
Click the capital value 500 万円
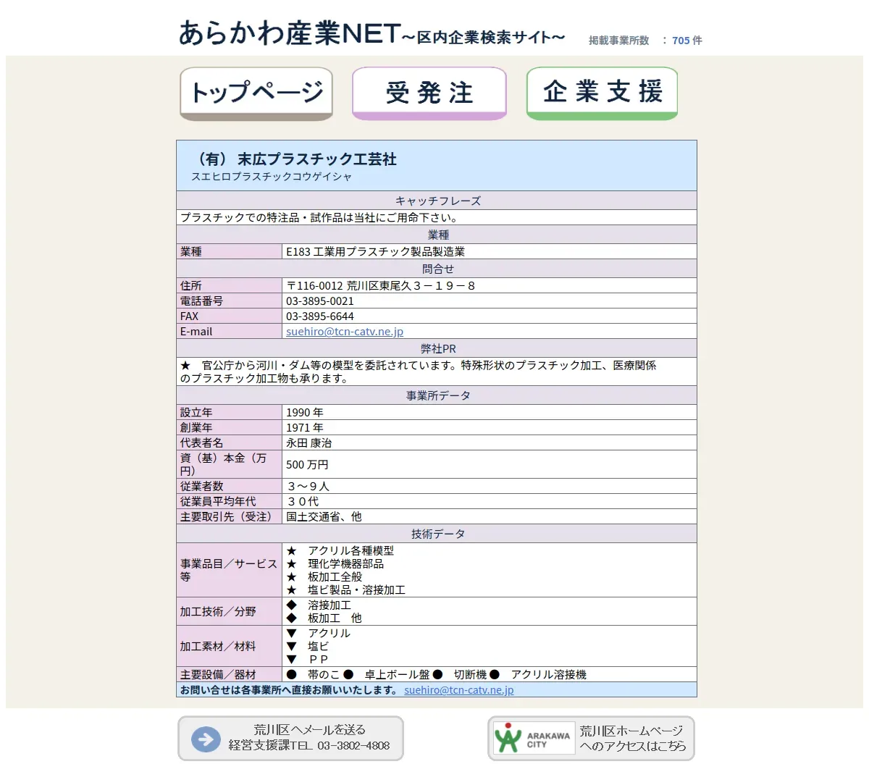pos(307,465)
